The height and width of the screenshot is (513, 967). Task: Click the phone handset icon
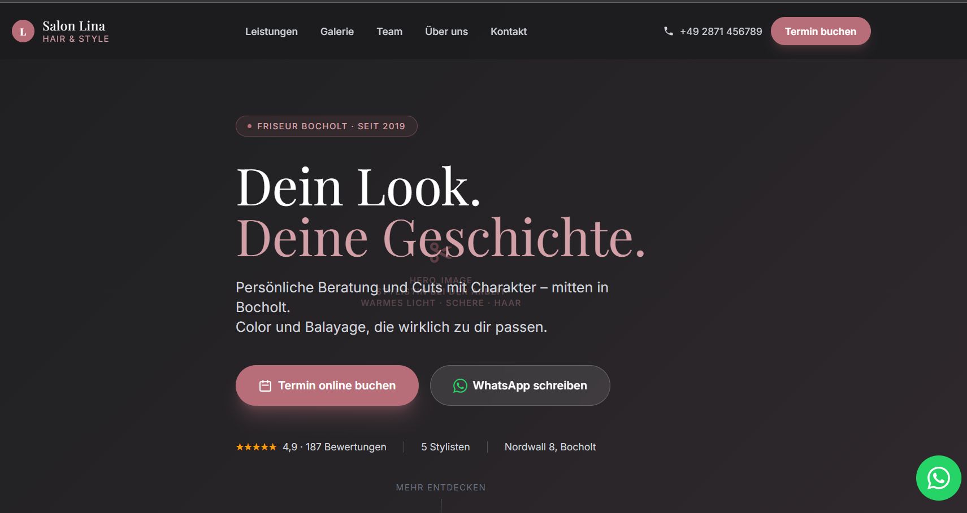[669, 31]
